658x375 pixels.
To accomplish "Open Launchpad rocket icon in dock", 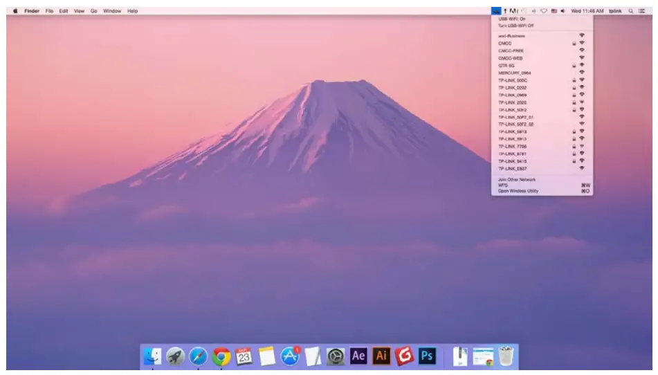I will [x=176, y=356].
